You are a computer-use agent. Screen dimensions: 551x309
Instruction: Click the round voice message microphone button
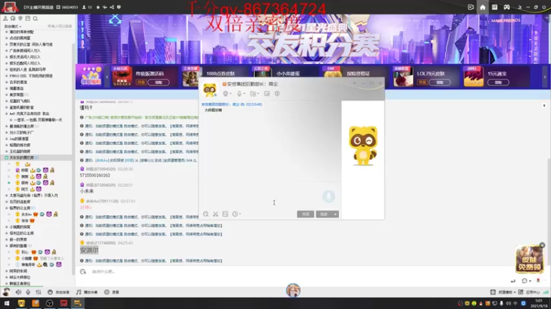329,196
